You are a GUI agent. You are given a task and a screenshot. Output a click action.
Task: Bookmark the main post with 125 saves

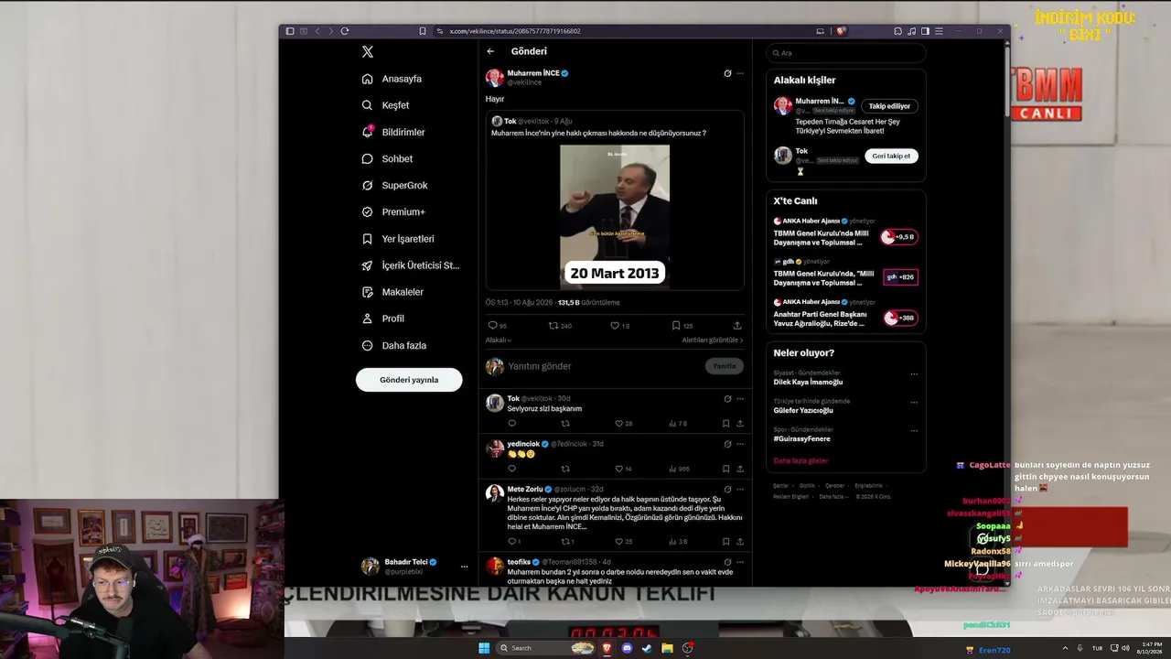pyautogui.click(x=676, y=326)
